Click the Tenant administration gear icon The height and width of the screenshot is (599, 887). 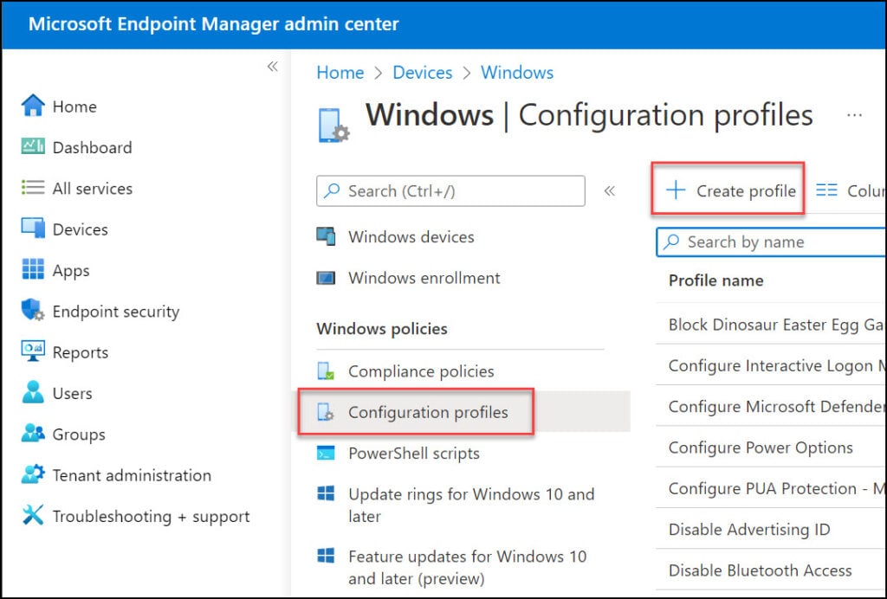33,474
